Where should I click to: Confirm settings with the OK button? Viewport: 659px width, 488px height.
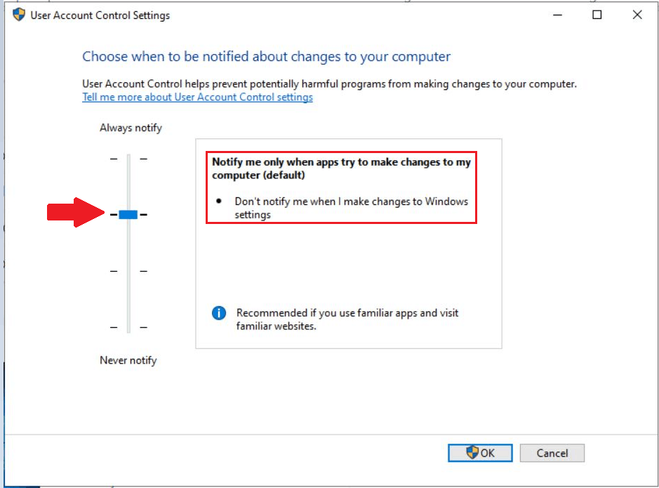point(480,453)
